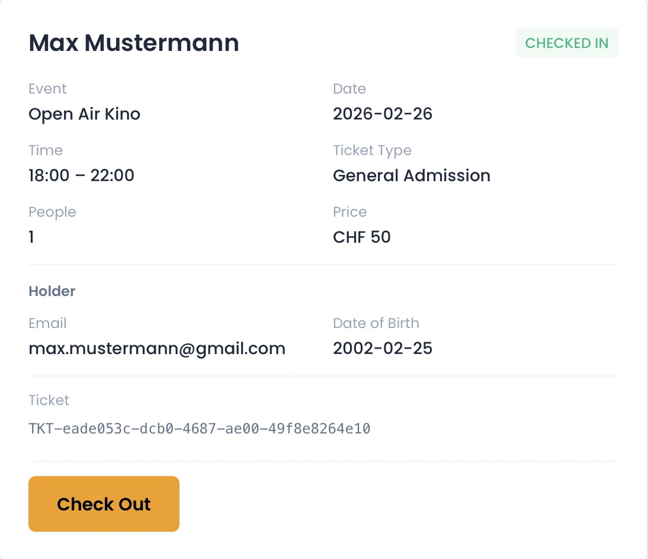Click the Ticket Type field label
The image size is (648, 559).
click(x=372, y=150)
